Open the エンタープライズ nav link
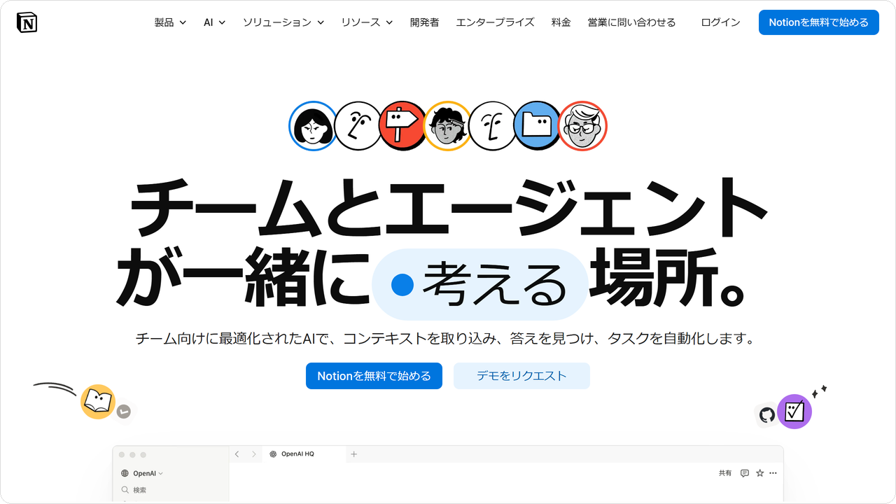The height and width of the screenshot is (504, 896). coord(495,22)
